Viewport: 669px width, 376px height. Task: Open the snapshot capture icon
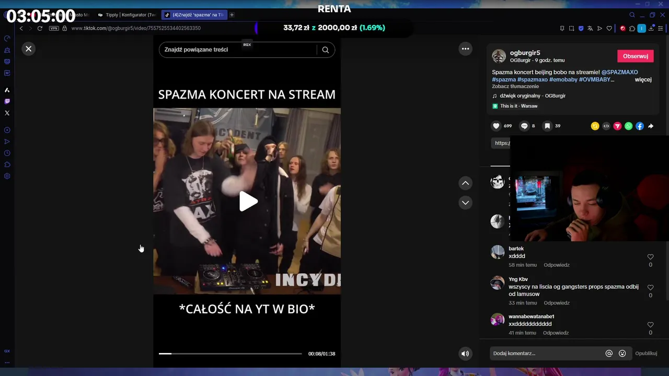point(571,28)
